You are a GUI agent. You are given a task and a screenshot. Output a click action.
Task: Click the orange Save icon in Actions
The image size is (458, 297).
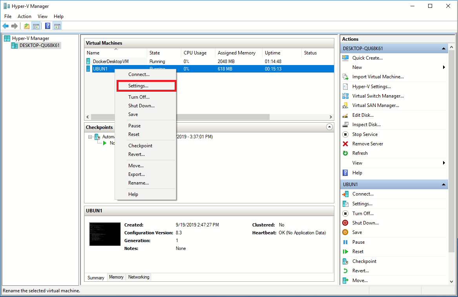(345, 232)
